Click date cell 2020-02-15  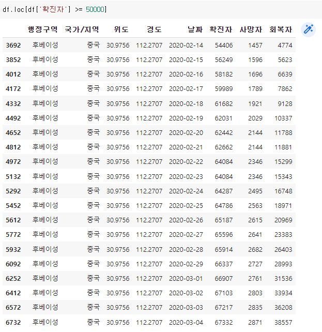186,59
